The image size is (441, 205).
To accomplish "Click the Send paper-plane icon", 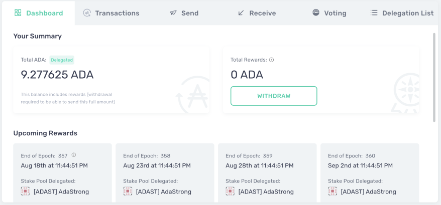I will tap(173, 13).
